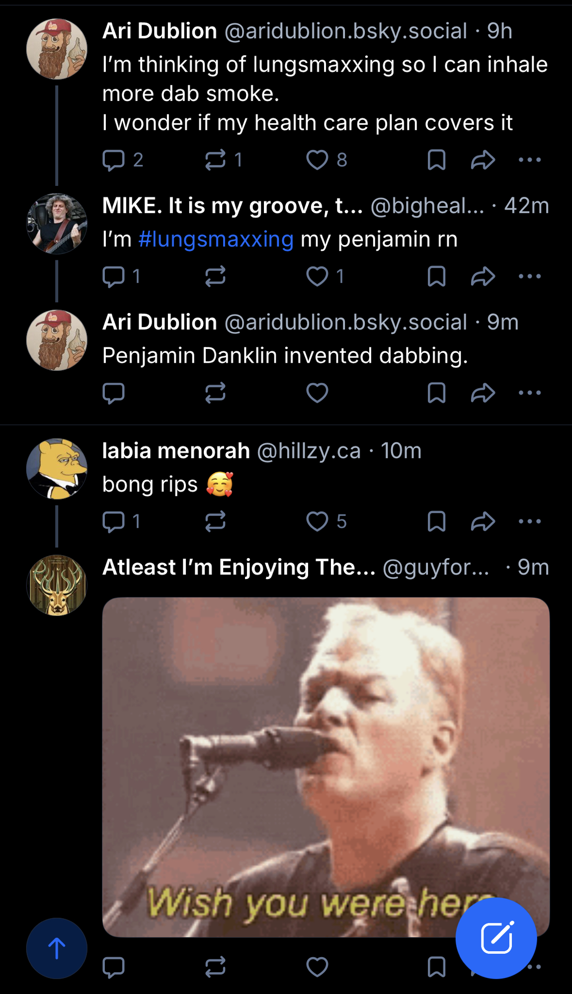Image resolution: width=572 pixels, height=994 pixels.
Task: Repost Ari Dublion's lungsmaxxing post
Action: 215,160
